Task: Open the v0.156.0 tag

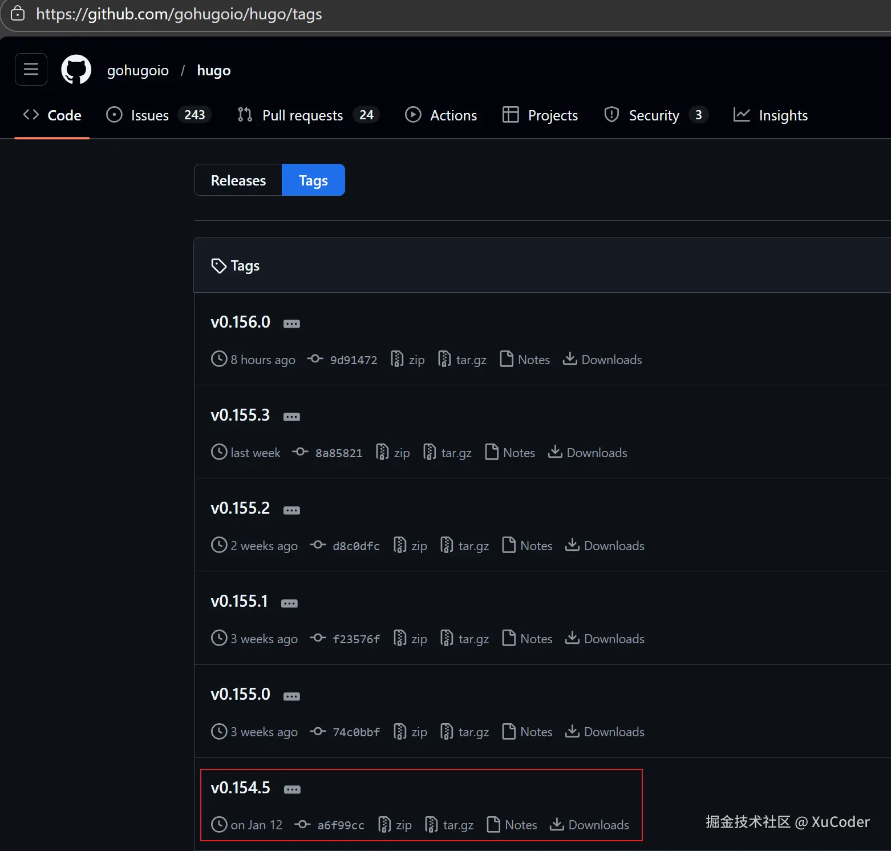Action: (x=241, y=322)
